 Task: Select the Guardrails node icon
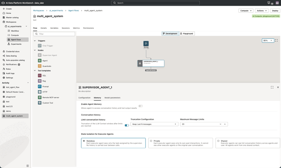[x=40, y=66]
